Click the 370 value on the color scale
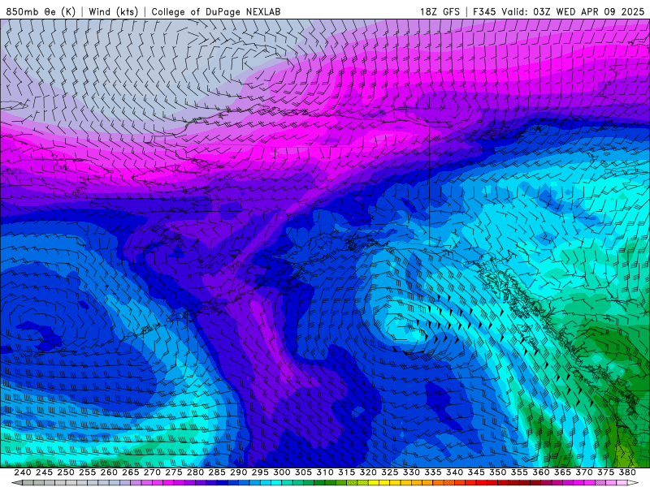 (584, 472)
